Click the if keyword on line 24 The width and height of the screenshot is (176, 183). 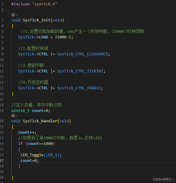tap(21, 143)
